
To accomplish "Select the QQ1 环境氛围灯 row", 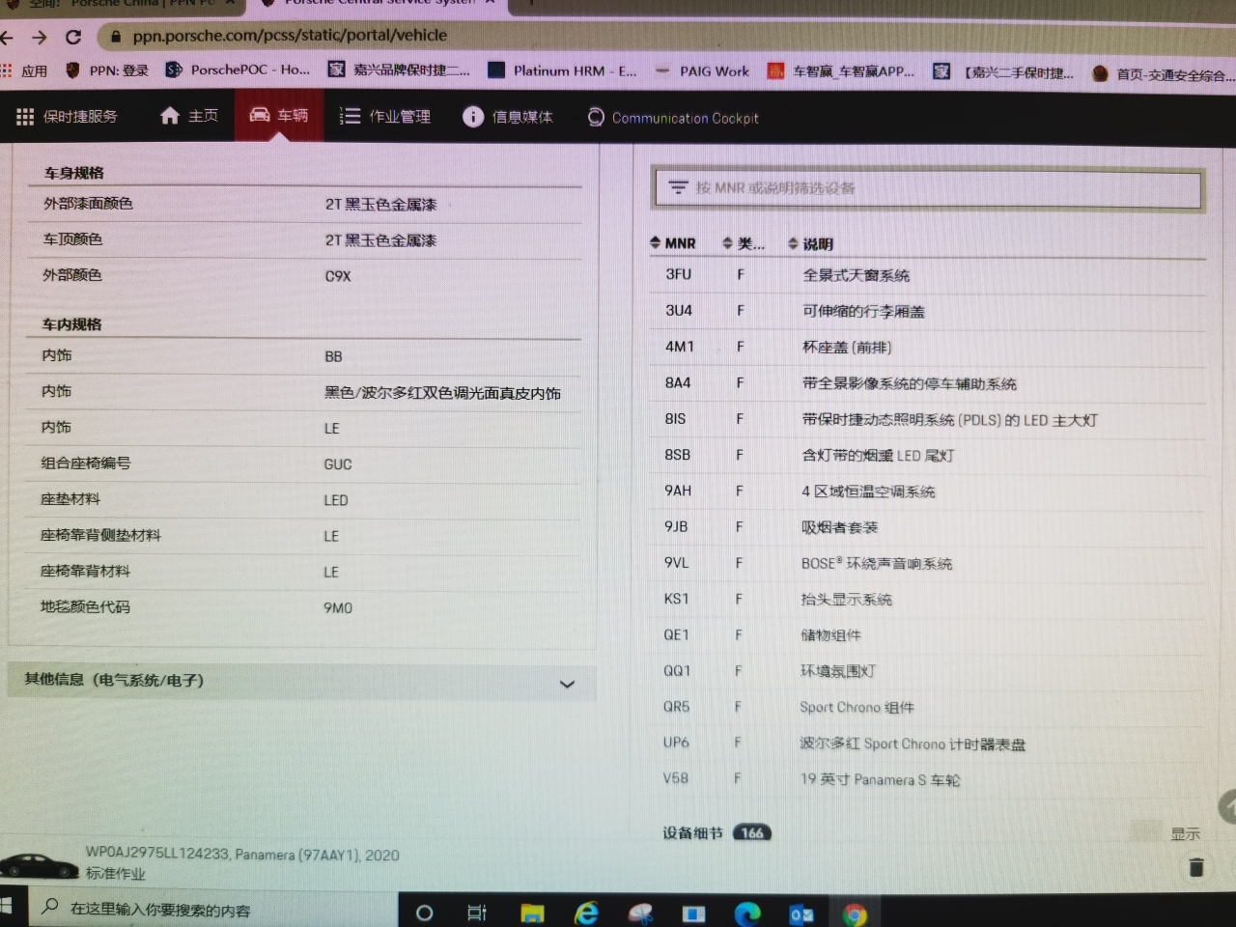I will click(928, 670).
